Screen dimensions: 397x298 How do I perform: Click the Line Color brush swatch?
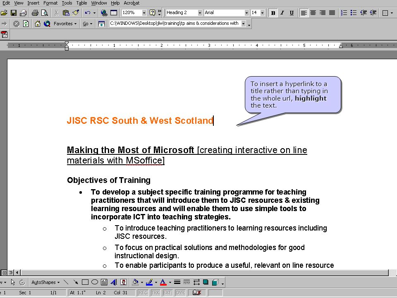(x=150, y=282)
